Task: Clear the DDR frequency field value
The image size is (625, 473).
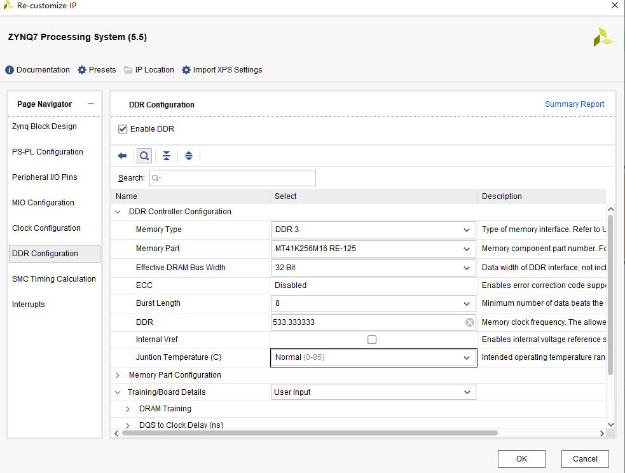Action: 470,322
